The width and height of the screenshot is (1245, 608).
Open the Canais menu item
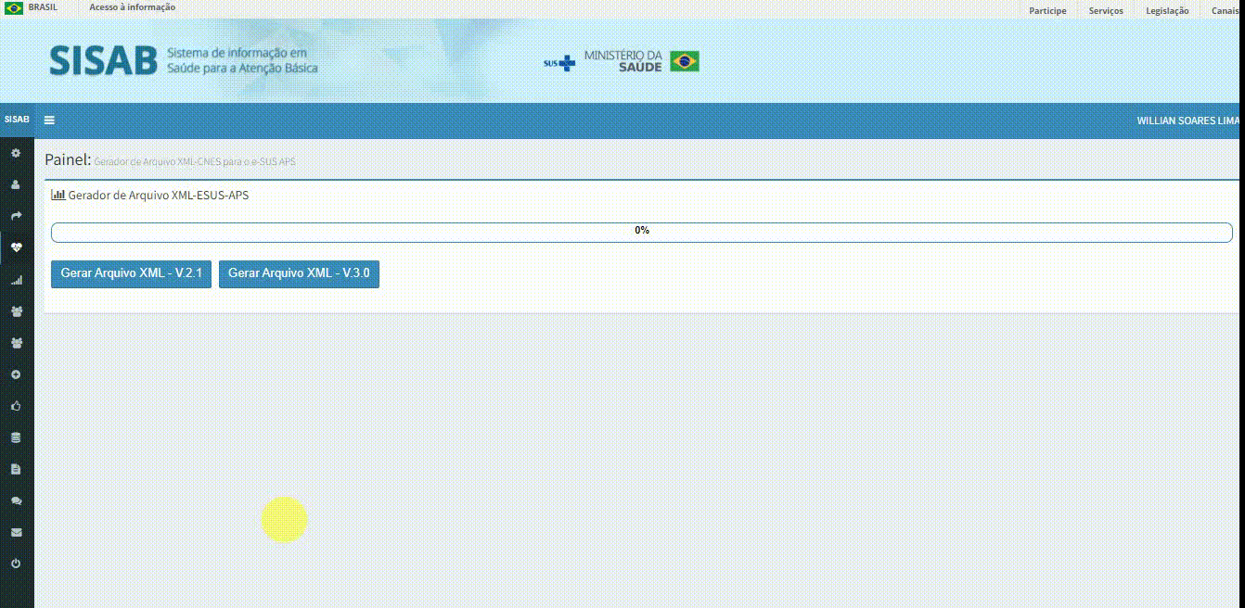[1225, 11]
